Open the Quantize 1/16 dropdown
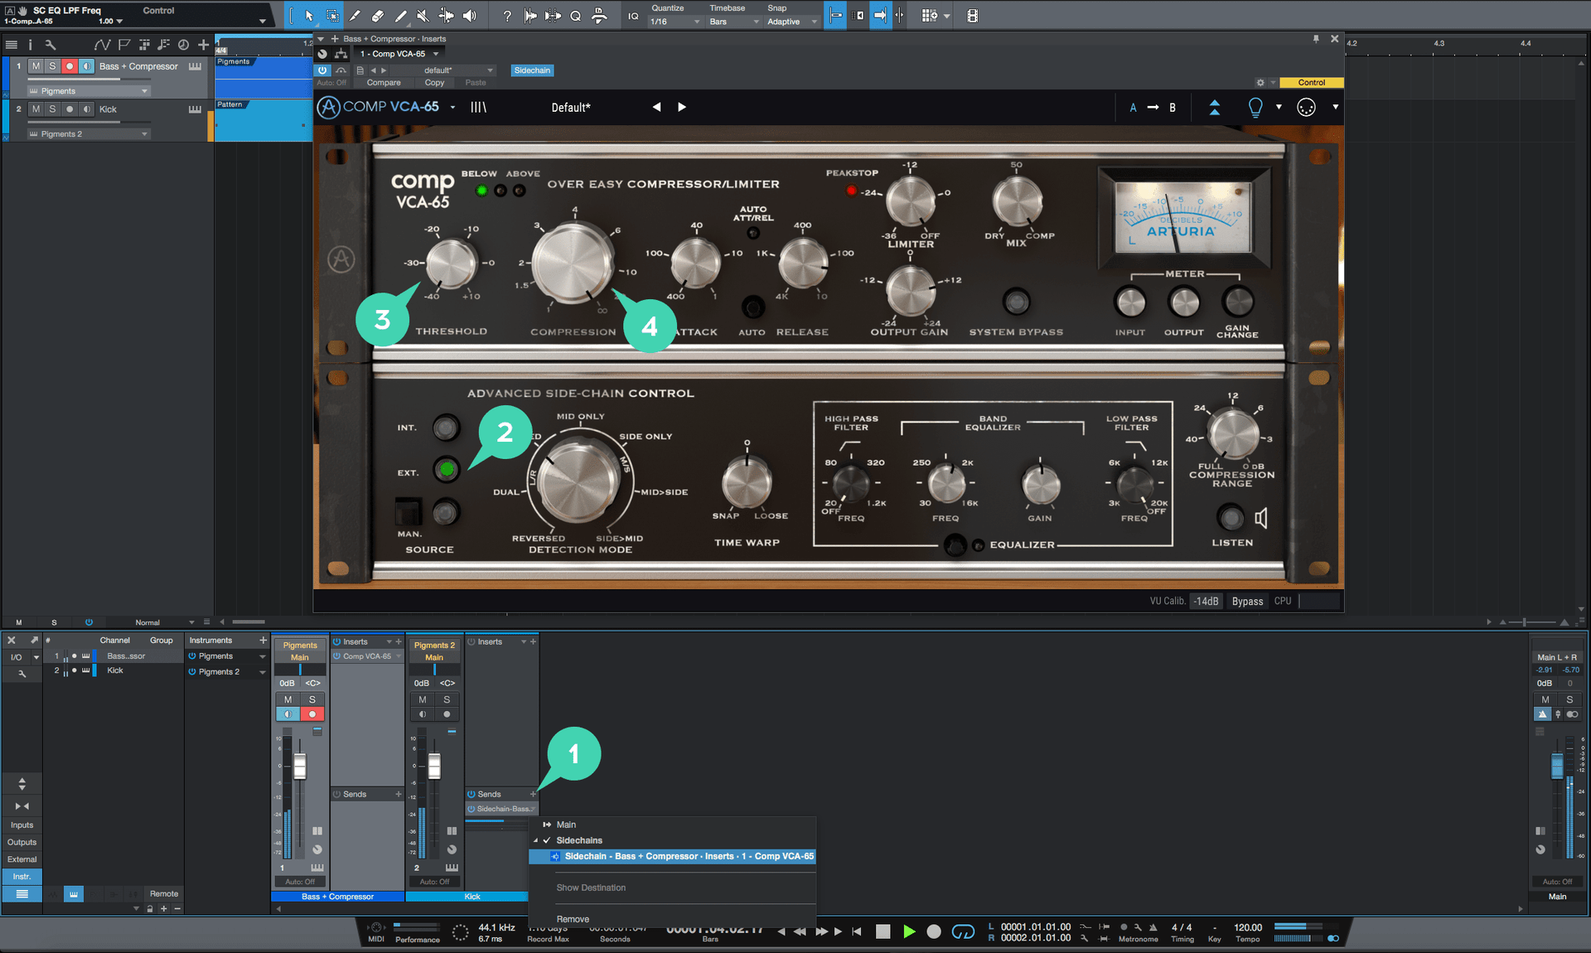1591x953 pixels. (675, 22)
